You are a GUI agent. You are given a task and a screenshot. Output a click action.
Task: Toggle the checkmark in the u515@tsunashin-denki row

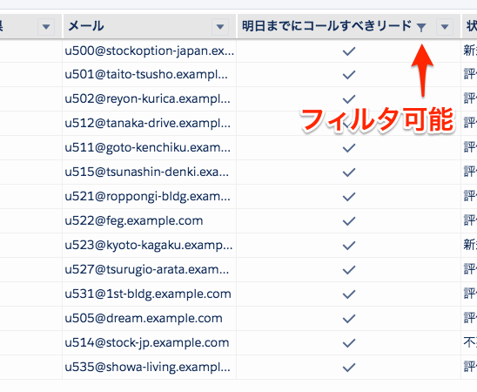coord(349,172)
